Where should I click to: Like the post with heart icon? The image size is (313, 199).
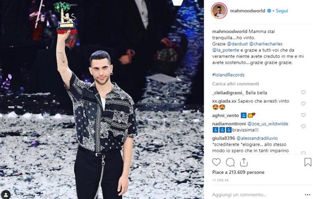pyautogui.click(x=216, y=162)
